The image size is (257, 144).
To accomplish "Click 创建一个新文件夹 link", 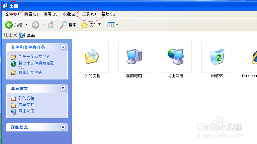I will (34, 57).
